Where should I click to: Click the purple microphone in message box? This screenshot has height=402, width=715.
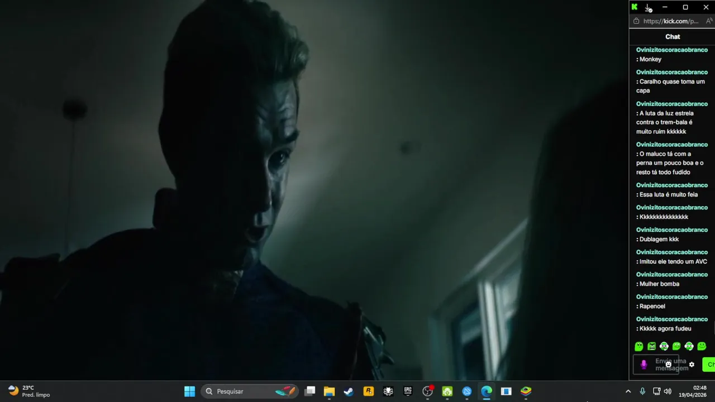(643, 365)
